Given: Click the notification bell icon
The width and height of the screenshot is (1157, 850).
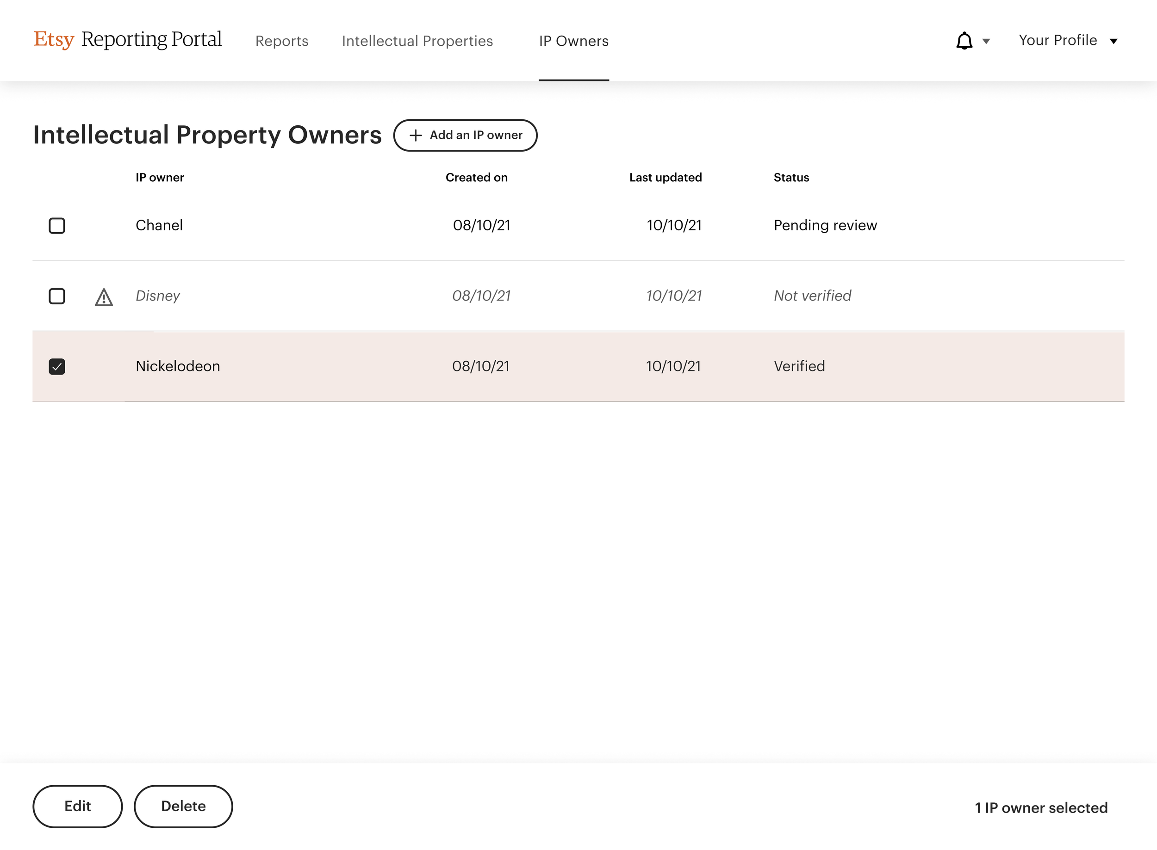Looking at the screenshot, I should [x=964, y=41].
